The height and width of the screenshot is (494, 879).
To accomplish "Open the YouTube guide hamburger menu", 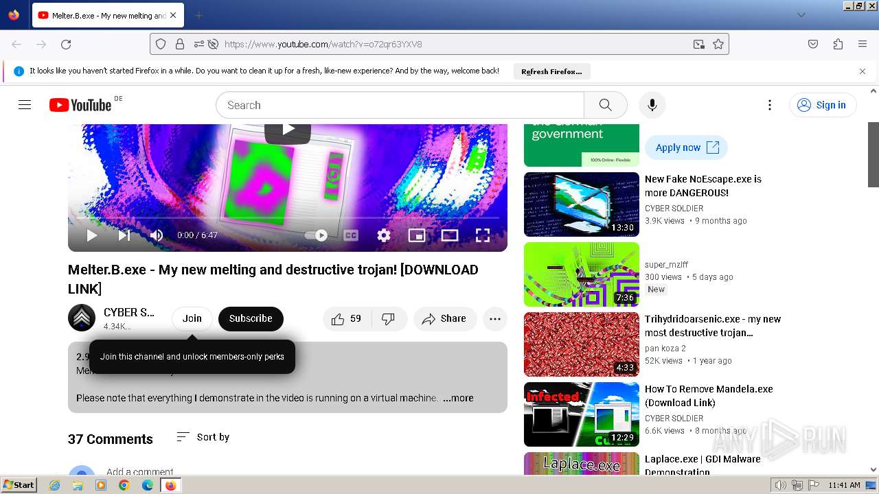I will pos(25,105).
